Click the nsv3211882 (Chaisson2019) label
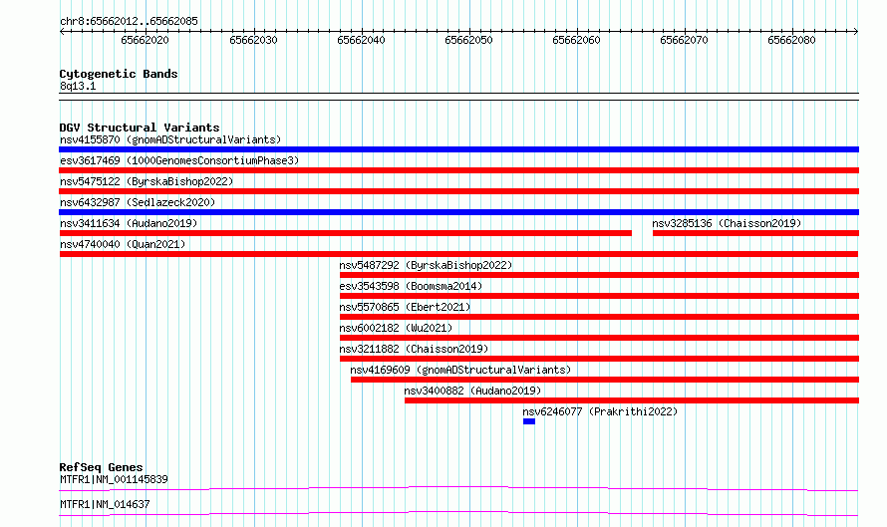 coord(414,349)
